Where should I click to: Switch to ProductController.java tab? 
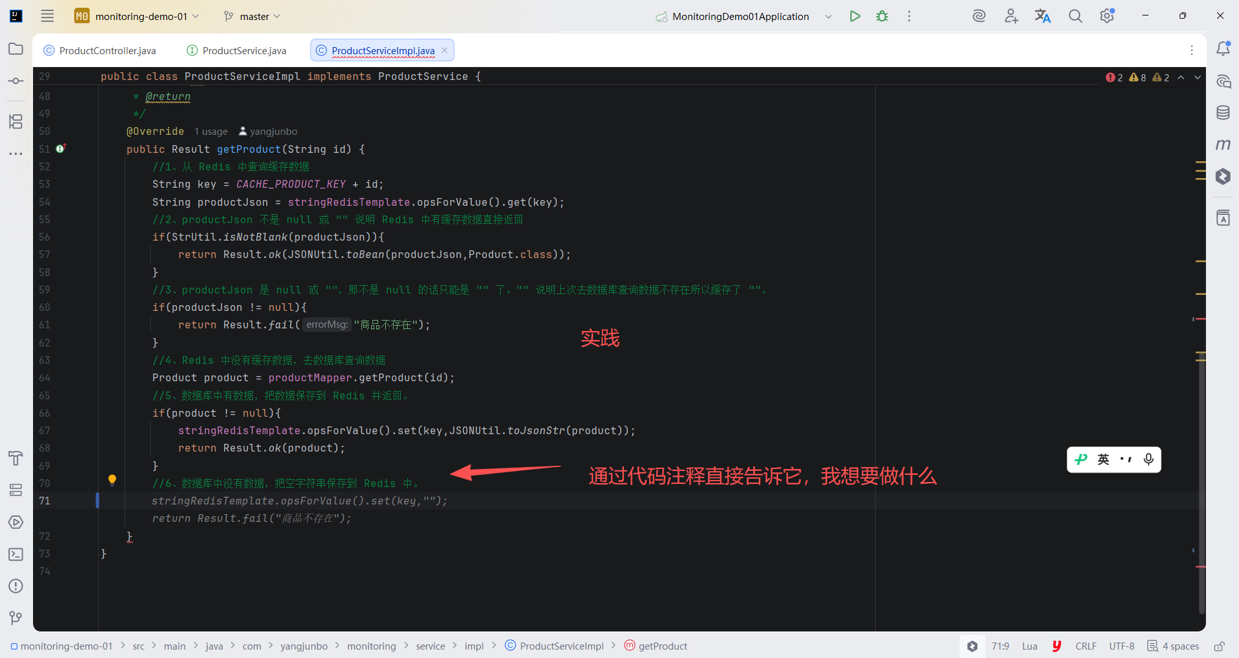tap(100, 50)
